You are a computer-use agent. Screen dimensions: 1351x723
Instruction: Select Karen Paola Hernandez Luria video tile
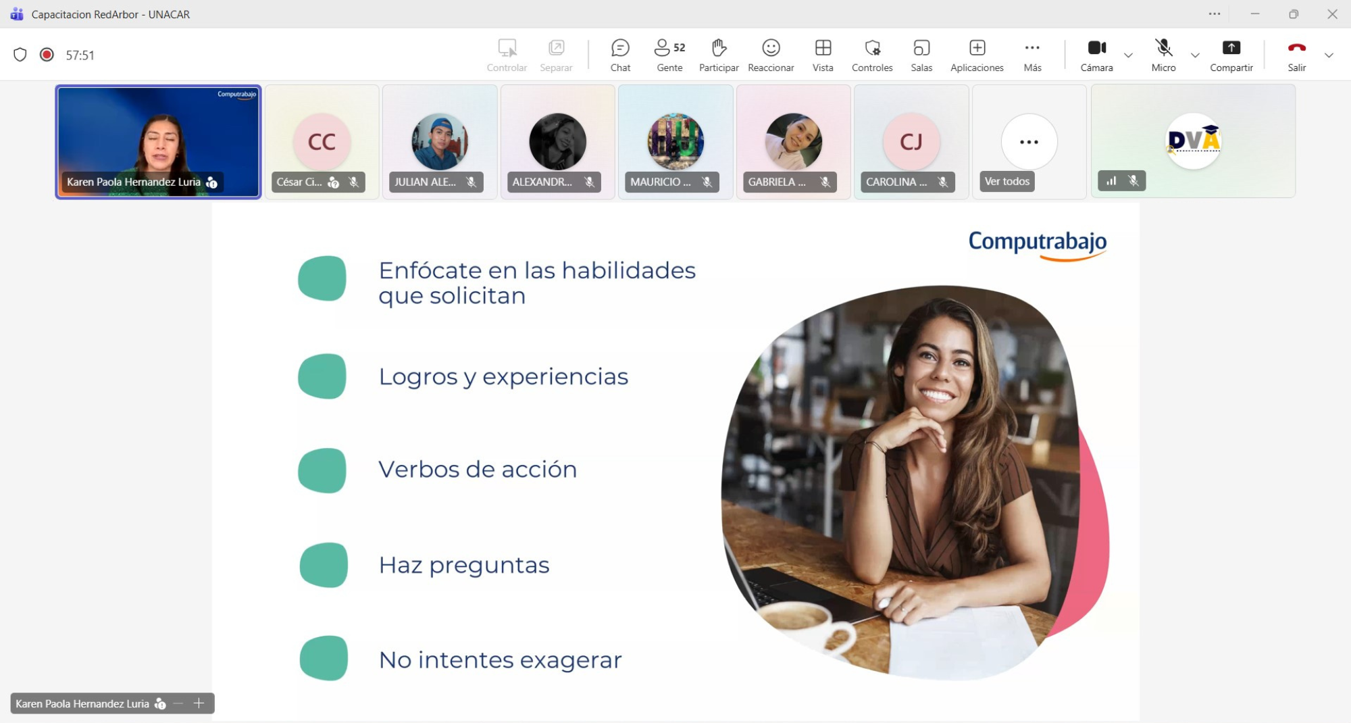pos(158,142)
